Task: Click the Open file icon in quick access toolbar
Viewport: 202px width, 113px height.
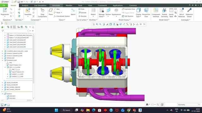Action: [x=15, y=2]
